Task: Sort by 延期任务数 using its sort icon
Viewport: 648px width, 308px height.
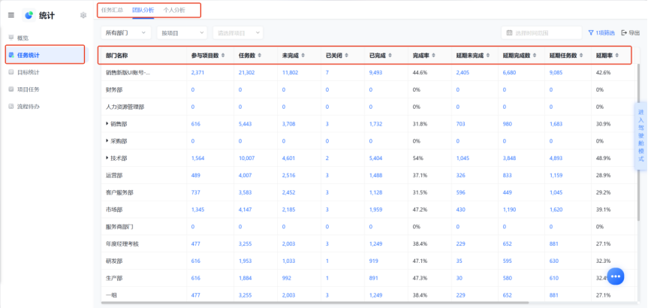Action: (581, 56)
